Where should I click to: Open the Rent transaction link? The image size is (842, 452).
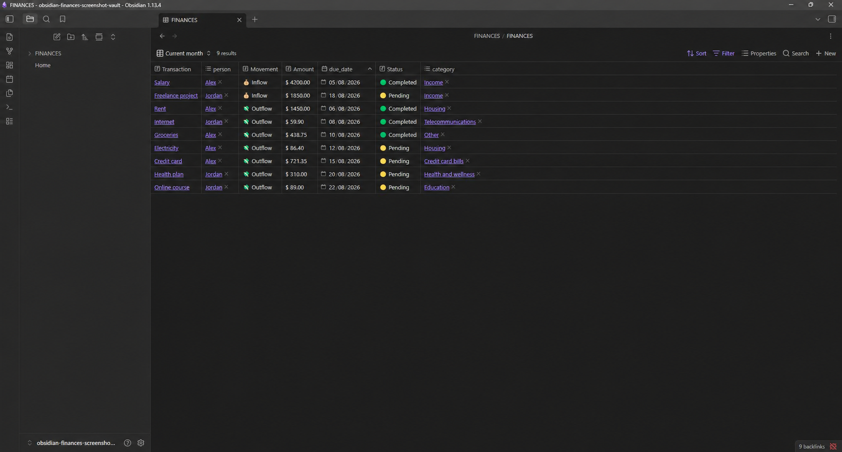[160, 109]
